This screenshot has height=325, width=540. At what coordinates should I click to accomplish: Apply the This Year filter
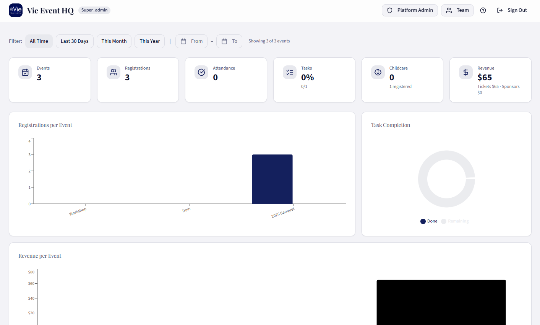150,41
